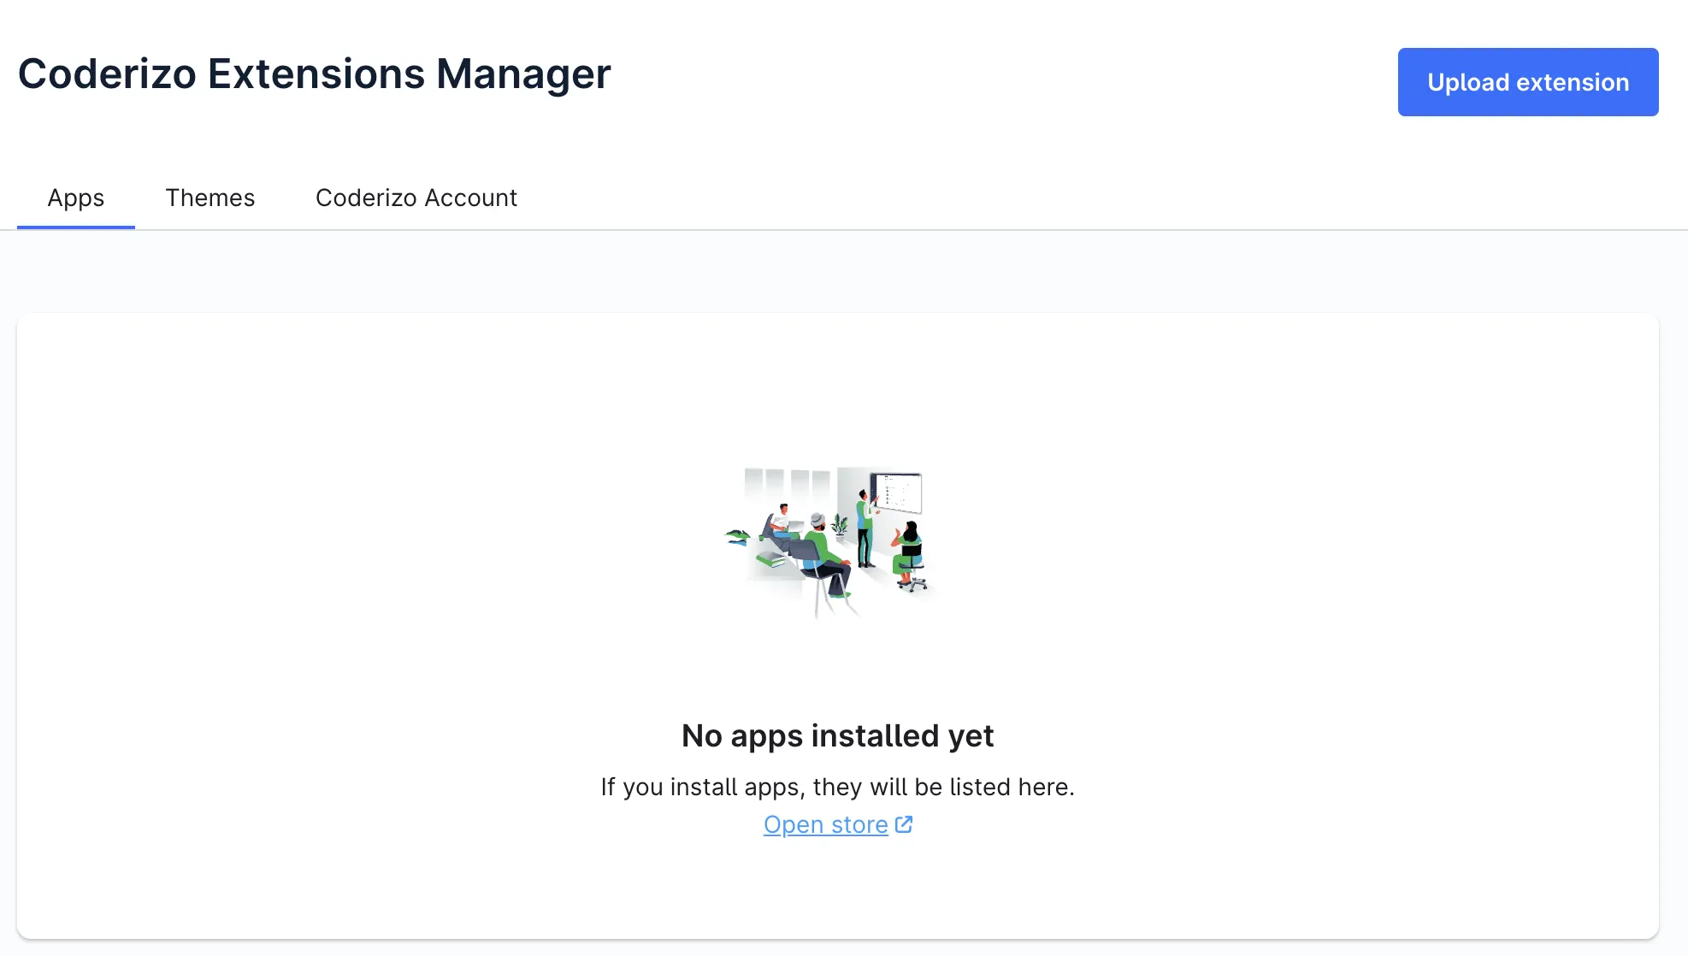Image resolution: width=1688 pixels, height=956 pixels.
Task: Switch to the Themes tab
Action: coord(210,198)
